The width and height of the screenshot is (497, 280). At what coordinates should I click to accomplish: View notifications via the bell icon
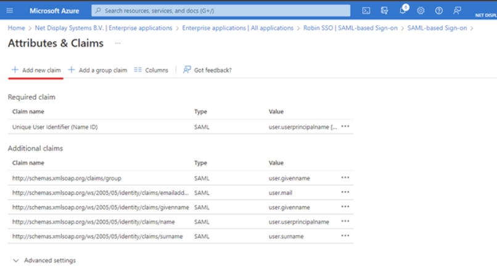click(403, 10)
